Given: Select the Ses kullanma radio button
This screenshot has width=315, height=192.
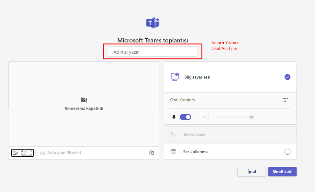Looking at the screenshot, I should [287, 152].
